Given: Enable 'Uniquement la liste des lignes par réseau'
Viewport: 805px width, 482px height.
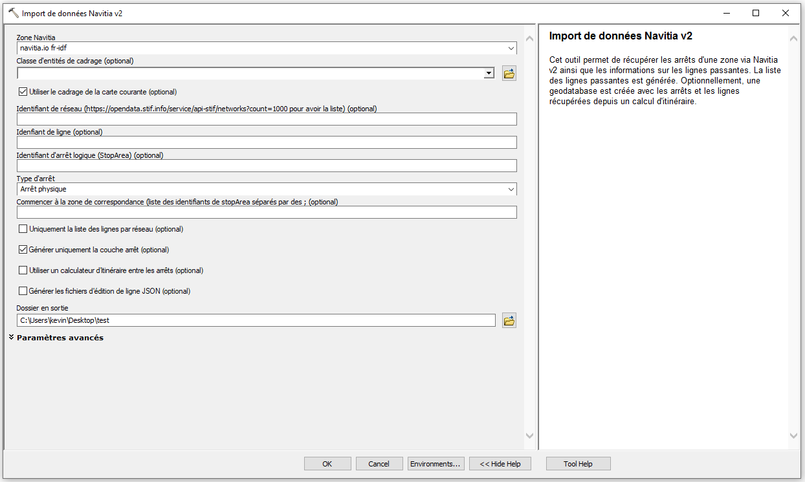Looking at the screenshot, I should pyautogui.click(x=23, y=229).
